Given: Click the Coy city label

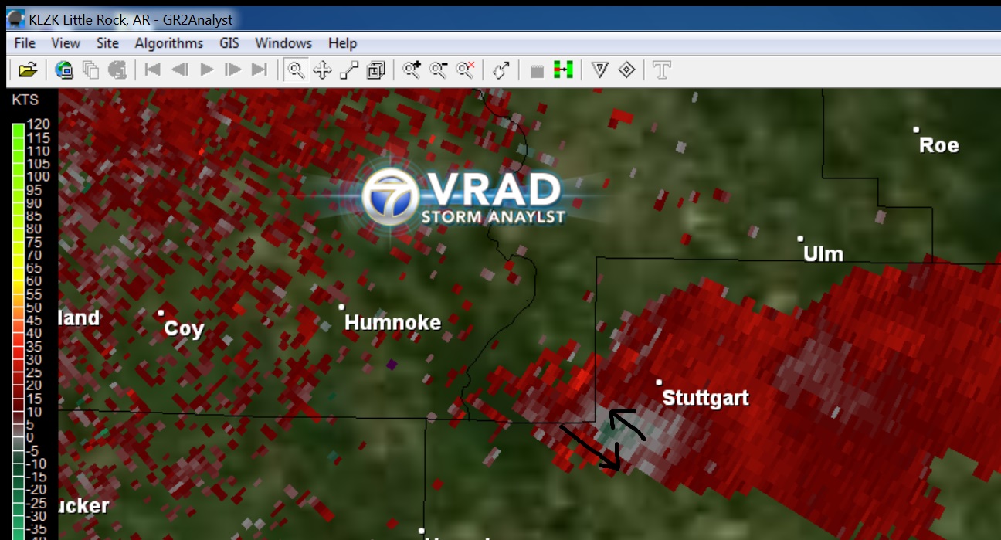Looking at the screenshot, I should pos(184,329).
